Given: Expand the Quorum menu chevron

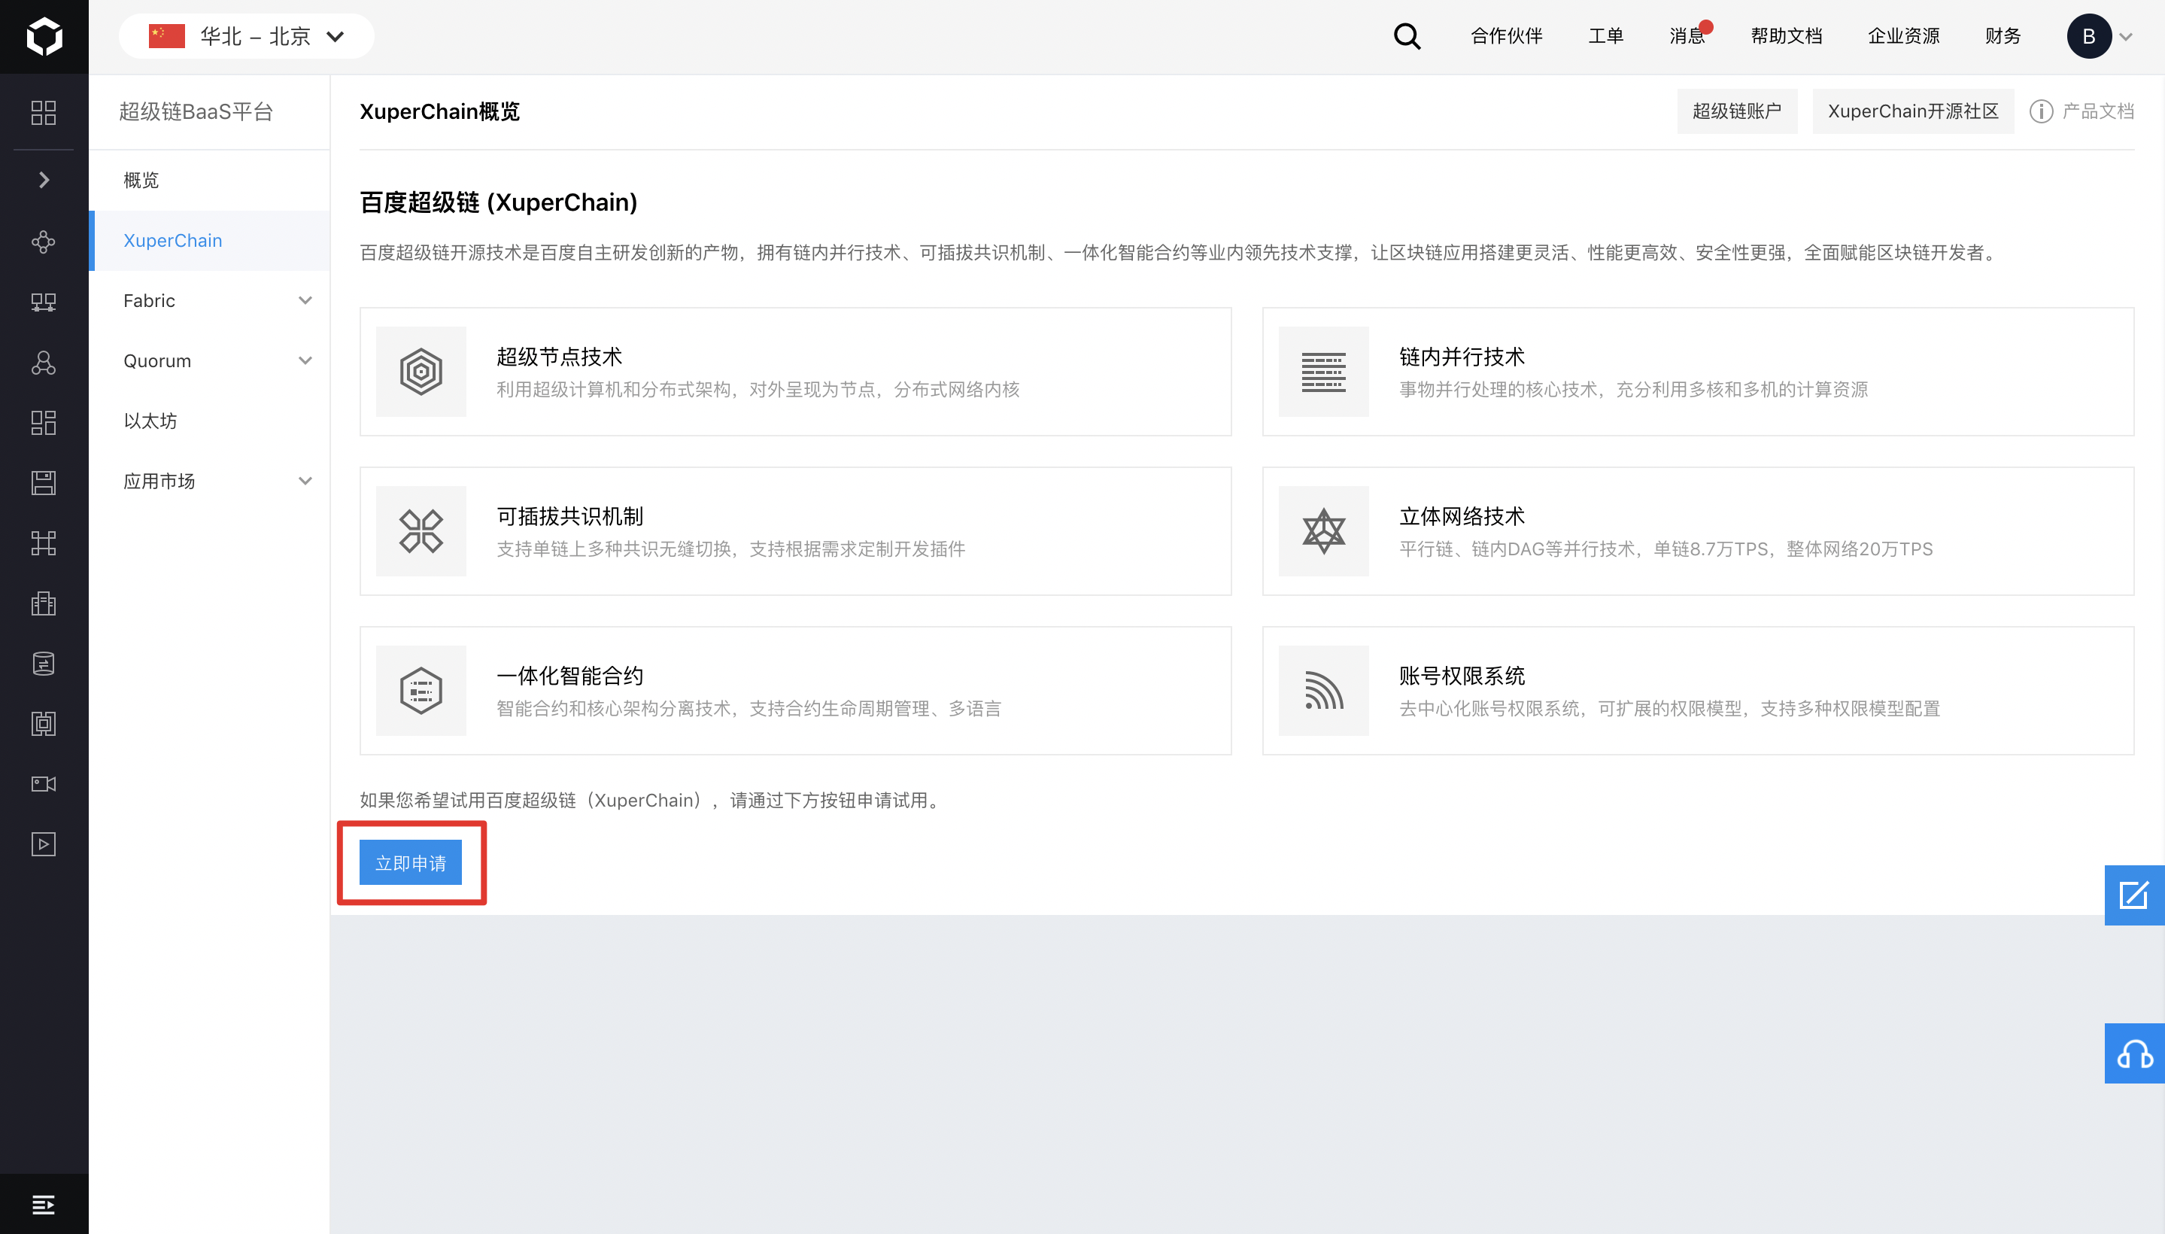Looking at the screenshot, I should point(305,361).
